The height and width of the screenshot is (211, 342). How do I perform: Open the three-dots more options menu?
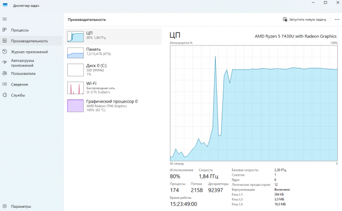click(337, 19)
